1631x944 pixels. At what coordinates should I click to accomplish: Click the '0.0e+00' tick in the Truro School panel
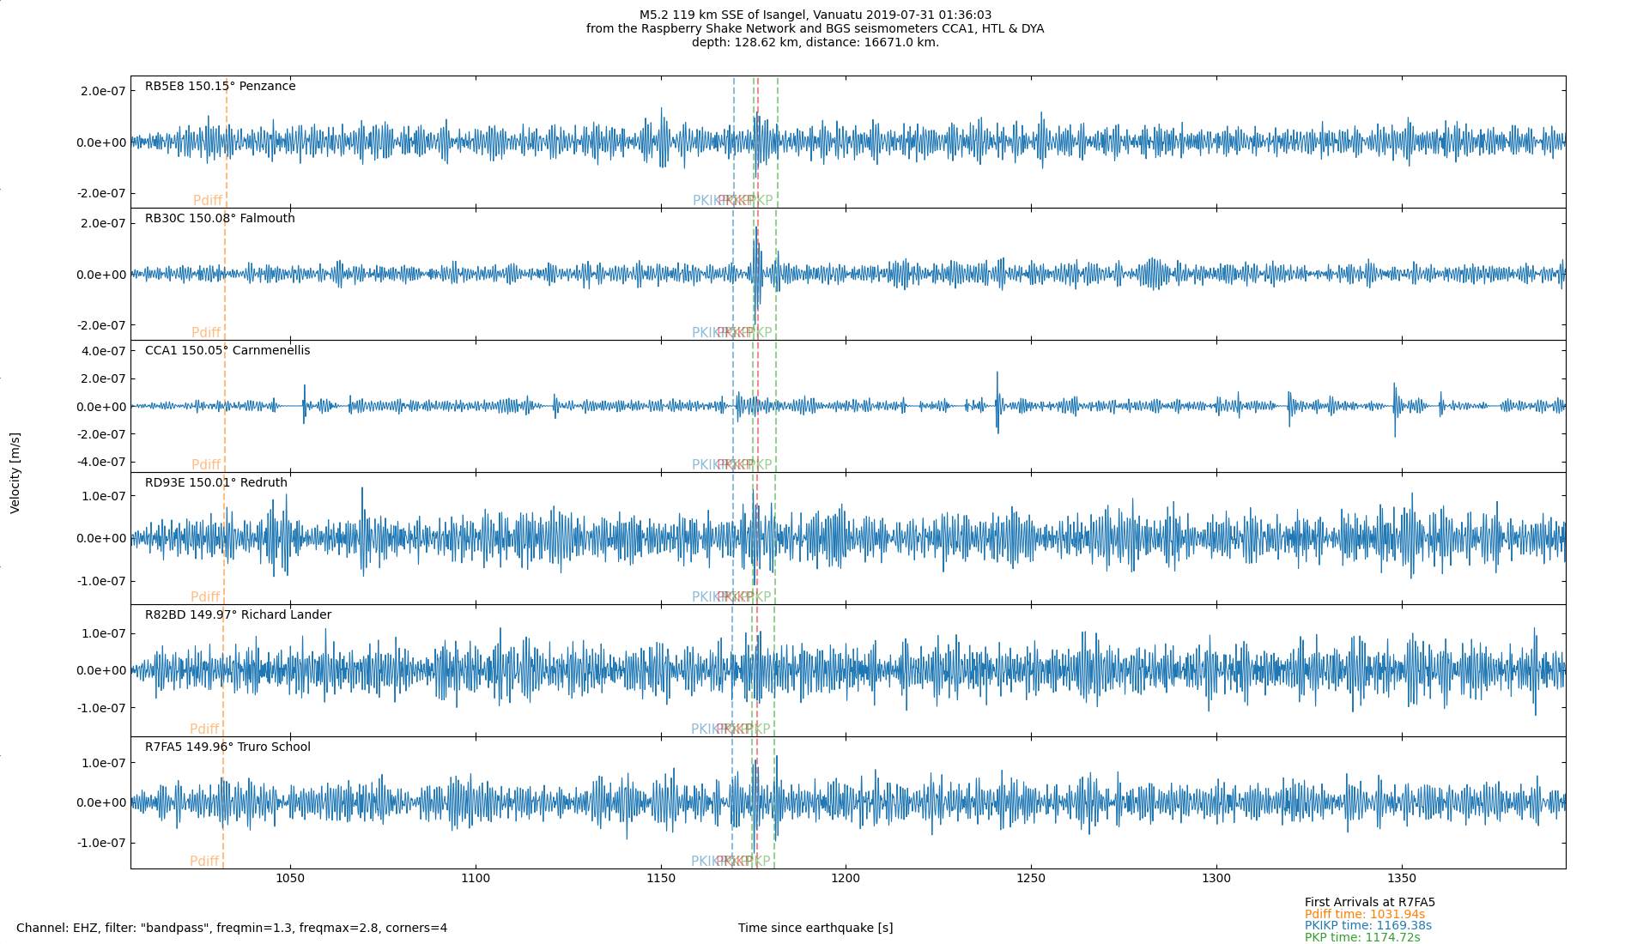point(101,803)
